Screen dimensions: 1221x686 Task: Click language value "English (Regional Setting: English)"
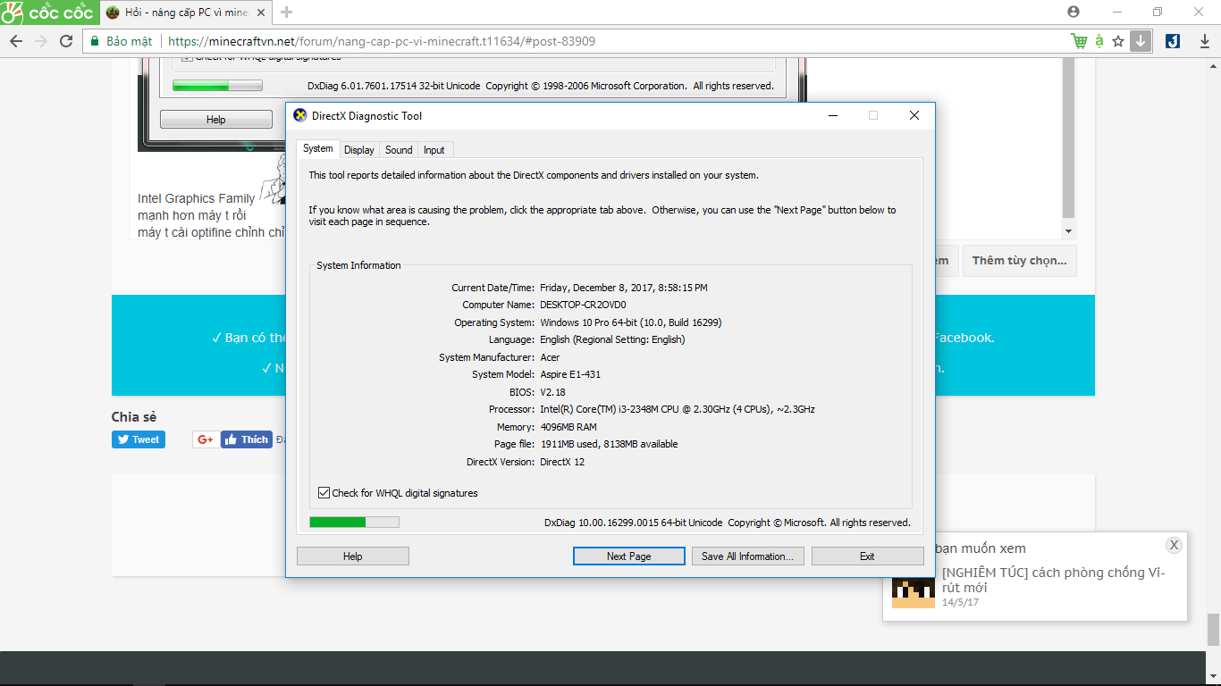point(612,339)
